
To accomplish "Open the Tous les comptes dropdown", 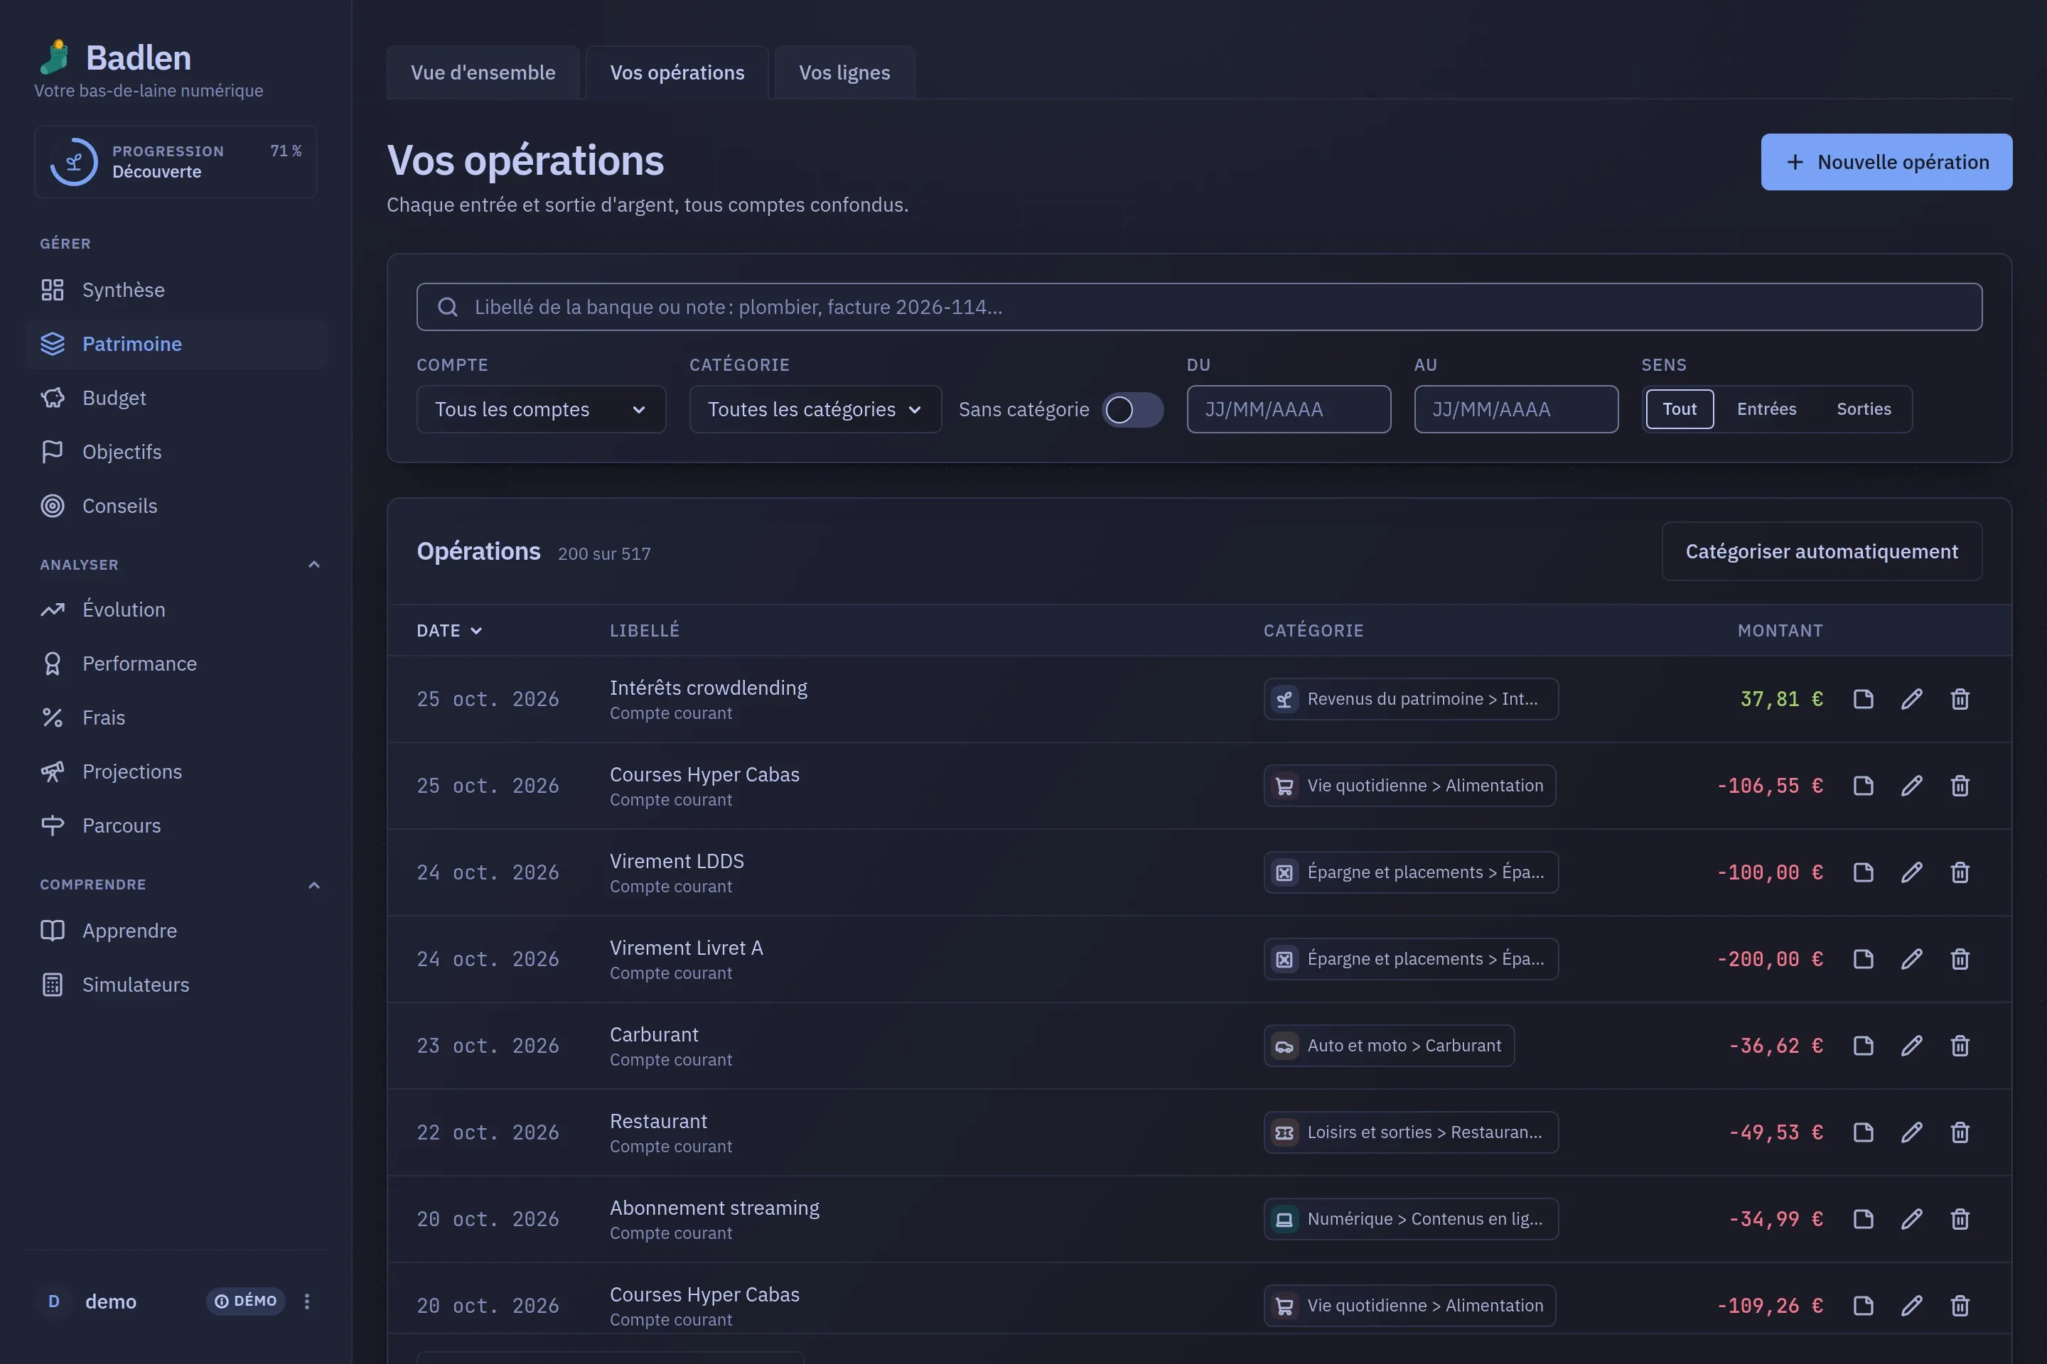I will [x=540, y=409].
